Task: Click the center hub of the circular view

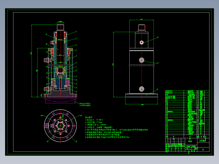Action: click(60, 125)
